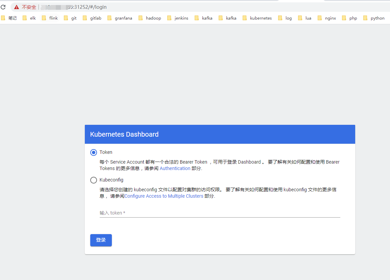Open the lua bookmark folder
This screenshot has height=280, width=390.
[305, 18]
